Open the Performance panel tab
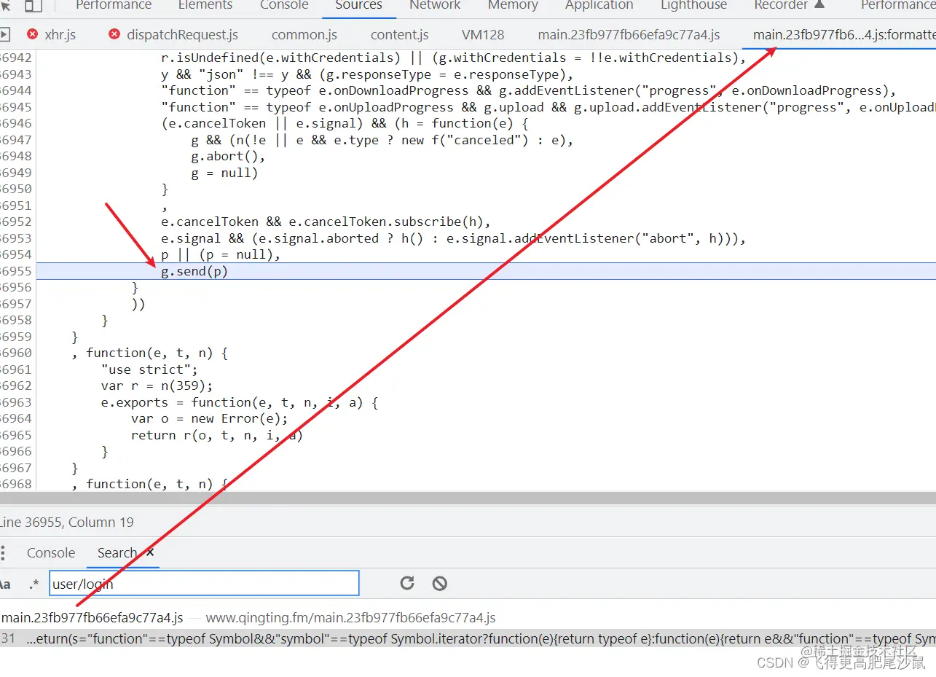The image size is (936, 677). point(114,6)
